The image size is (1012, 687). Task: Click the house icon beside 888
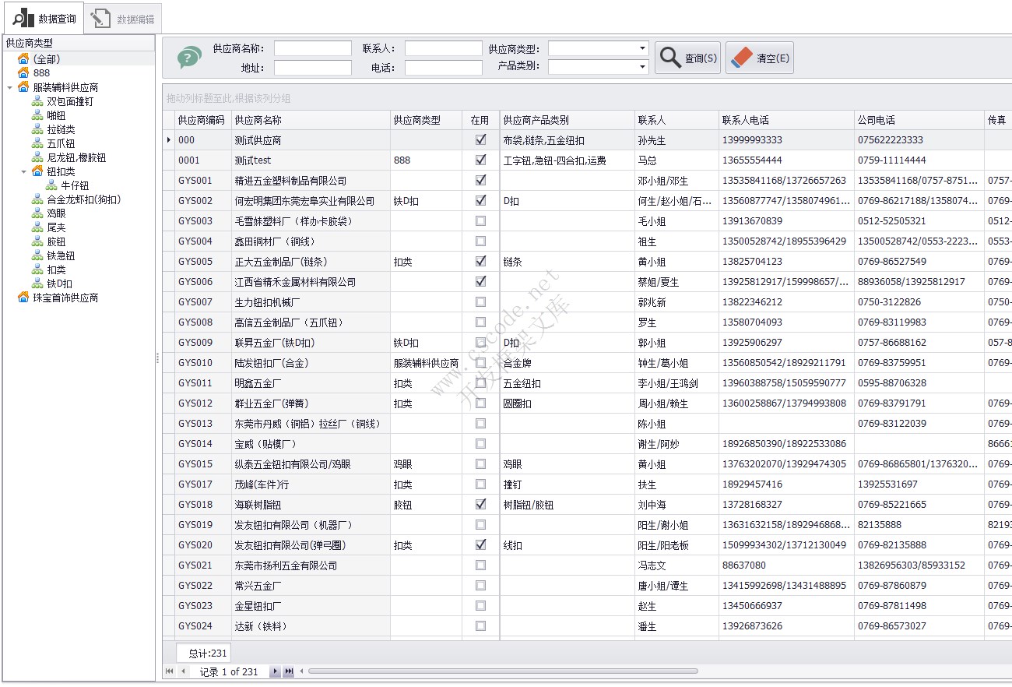click(x=23, y=73)
